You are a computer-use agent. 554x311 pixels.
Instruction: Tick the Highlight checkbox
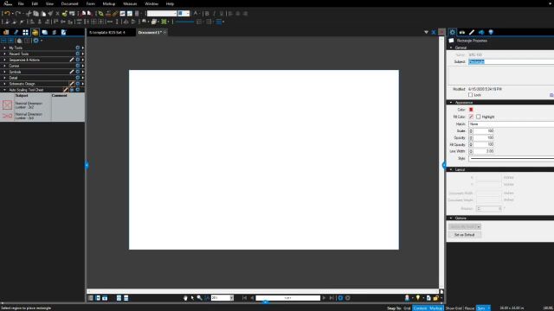[478, 117]
